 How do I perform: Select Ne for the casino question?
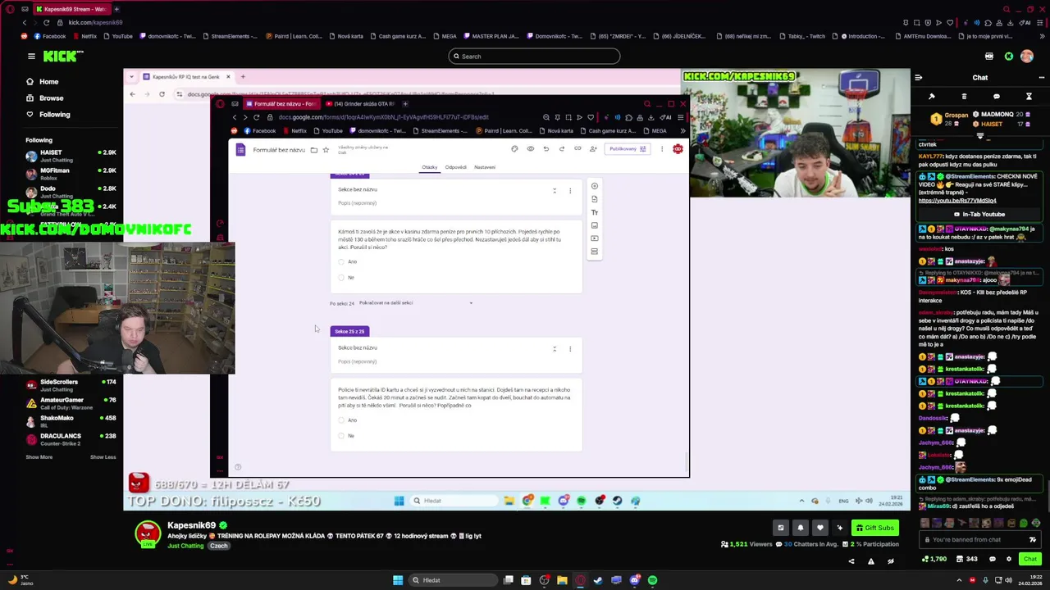click(x=341, y=278)
